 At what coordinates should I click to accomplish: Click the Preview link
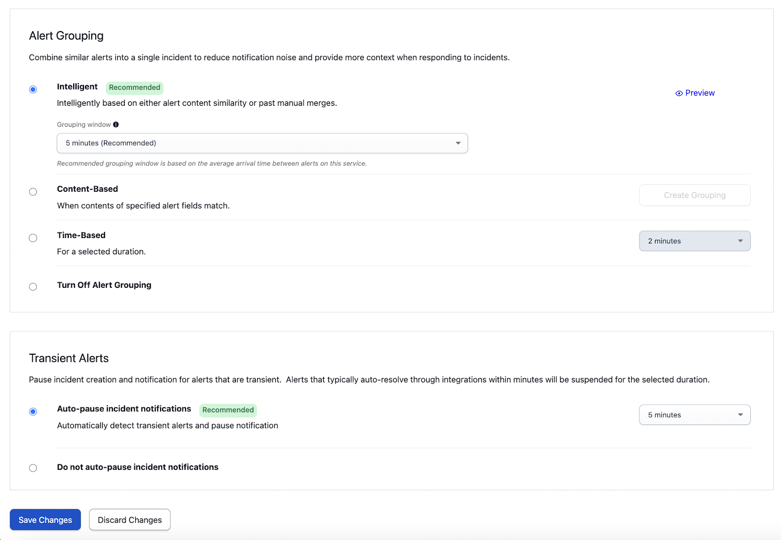(x=699, y=93)
